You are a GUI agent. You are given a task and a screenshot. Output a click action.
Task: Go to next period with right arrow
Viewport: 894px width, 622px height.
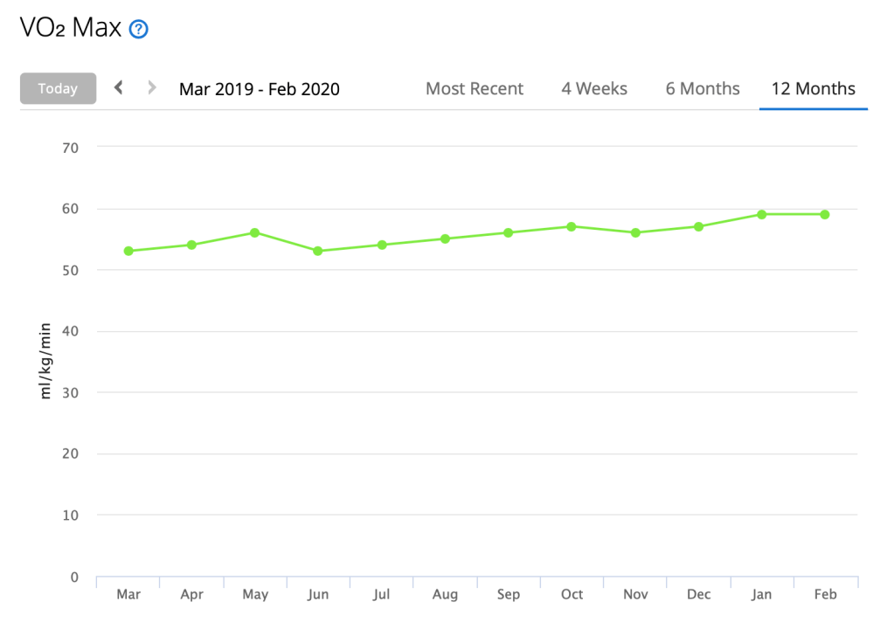coord(152,87)
